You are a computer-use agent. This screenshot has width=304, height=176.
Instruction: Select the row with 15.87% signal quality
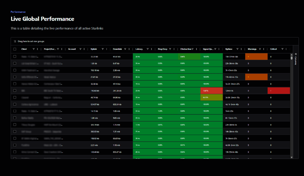pyautogui.click(x=15, y=91)
